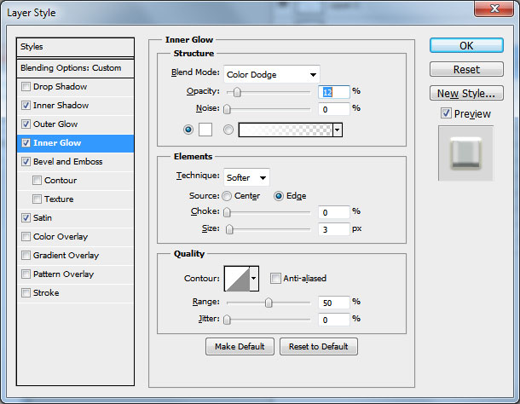Click the white glow color swatch
520x404 pixels.
tap(205, 130)
